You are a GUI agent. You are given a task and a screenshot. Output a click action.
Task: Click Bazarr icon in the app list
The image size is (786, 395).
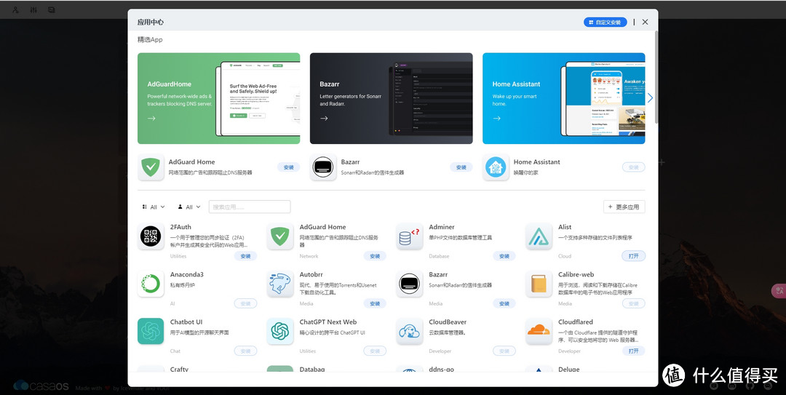409,284
